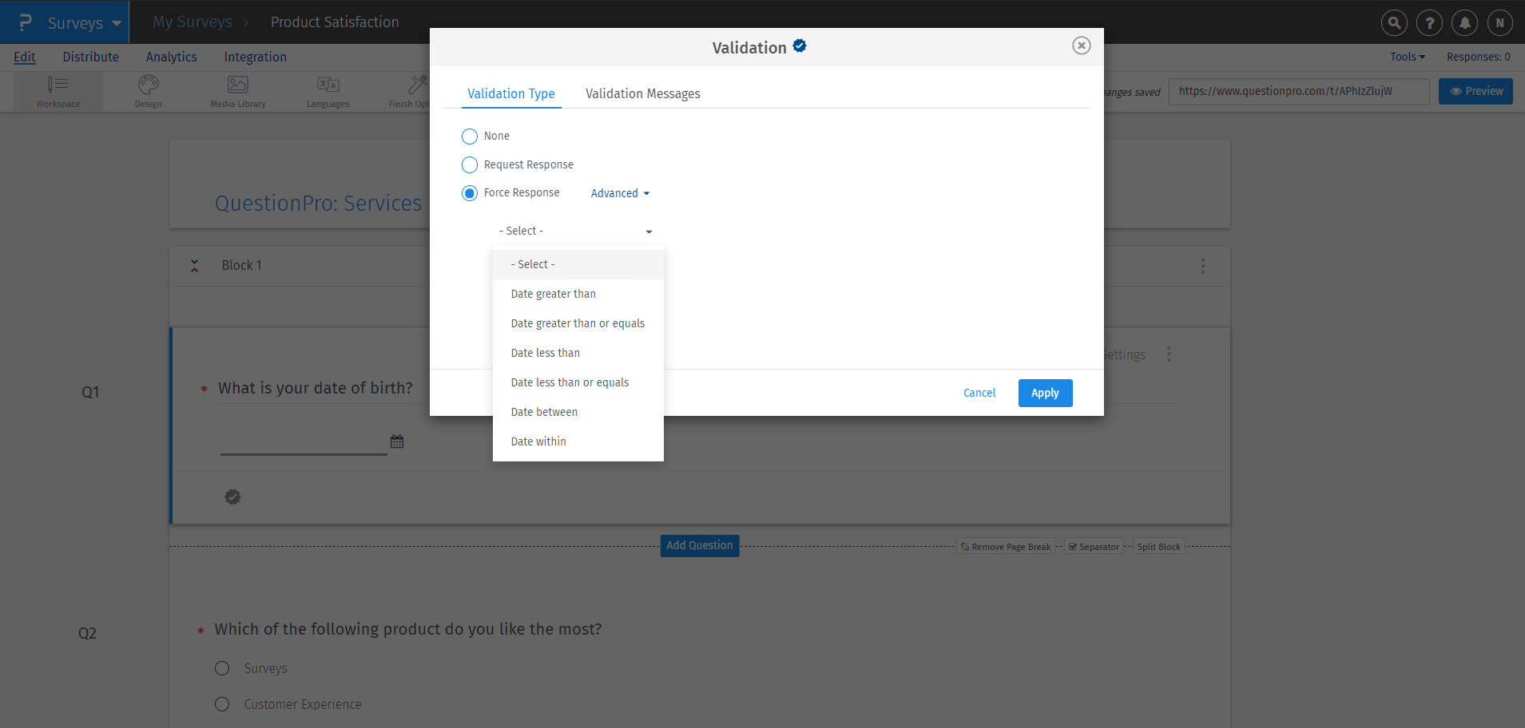1525x728 pixels.
Task: Open the Tools dropdown menu
Action: [1406, 56]
